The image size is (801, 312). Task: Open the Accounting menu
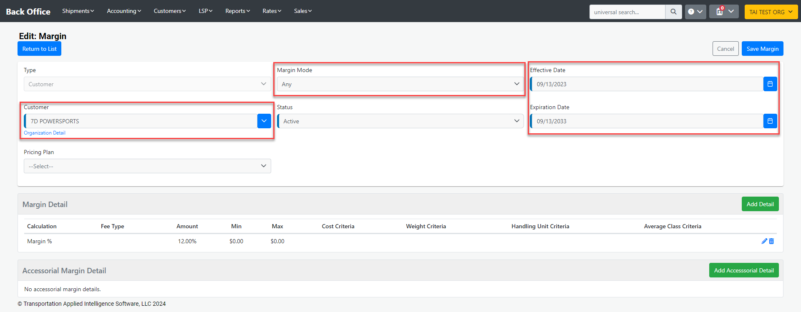pyautogui.click(x=124, y=11)
